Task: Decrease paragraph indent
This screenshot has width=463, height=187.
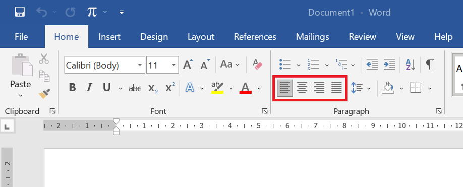Action: tap(372, 64)
